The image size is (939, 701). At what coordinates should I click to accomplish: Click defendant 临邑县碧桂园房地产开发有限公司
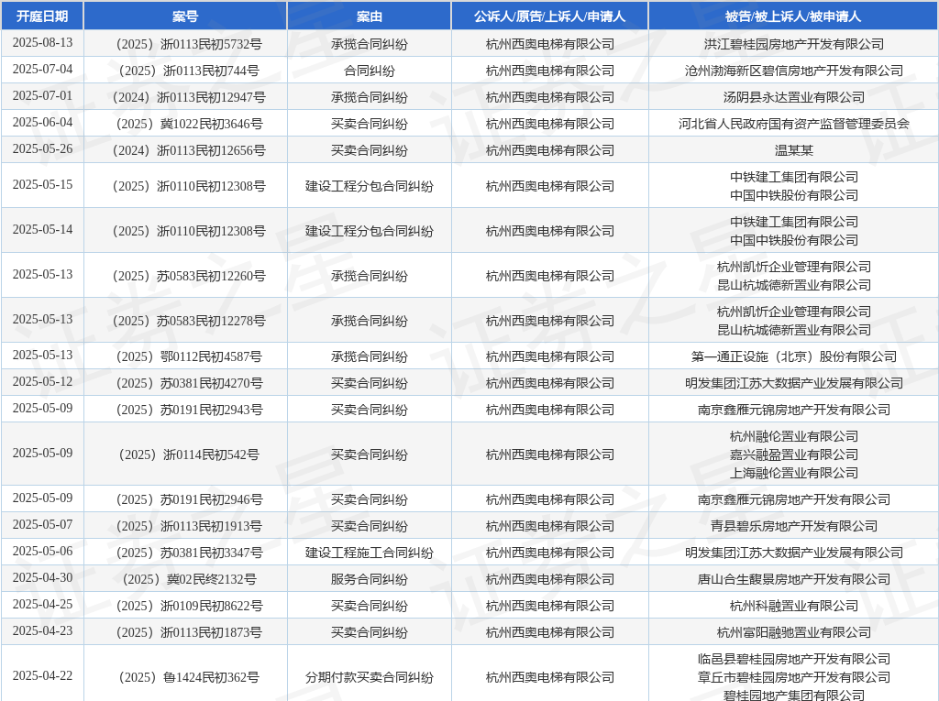pyautogui.click(x=794, y=659)
